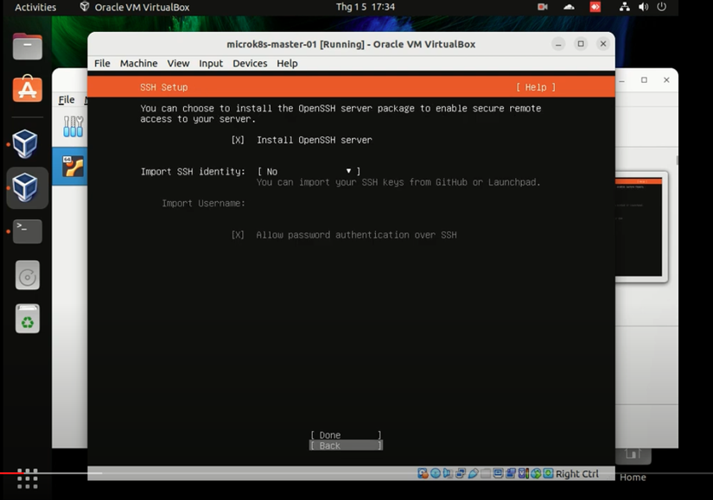This screenshot has width=713, height=500.
Task: Click the optical drive icon in VirtualBox status bar
Action: pos(435,473)
